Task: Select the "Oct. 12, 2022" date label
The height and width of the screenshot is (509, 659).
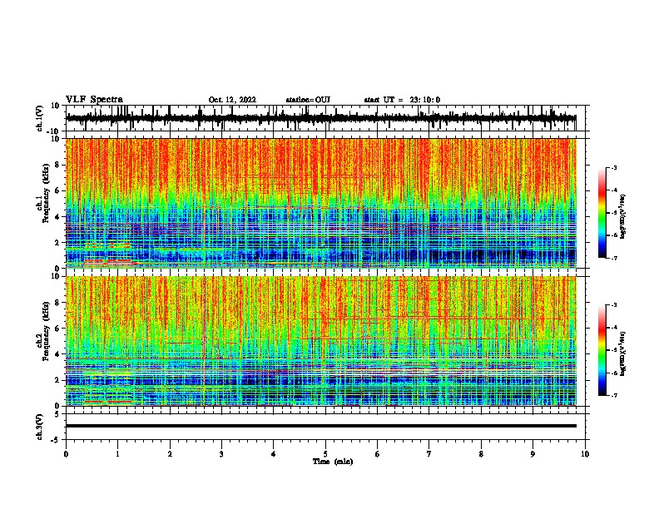Action: tap(232, 100)
